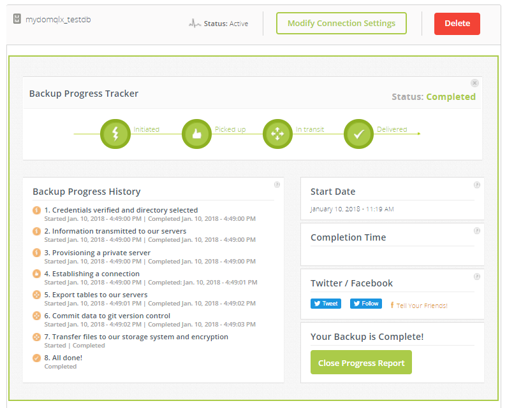Click the Status Active pulse icon
The width and height of the screenshot is (507, 408).
[x=195, y=24]
